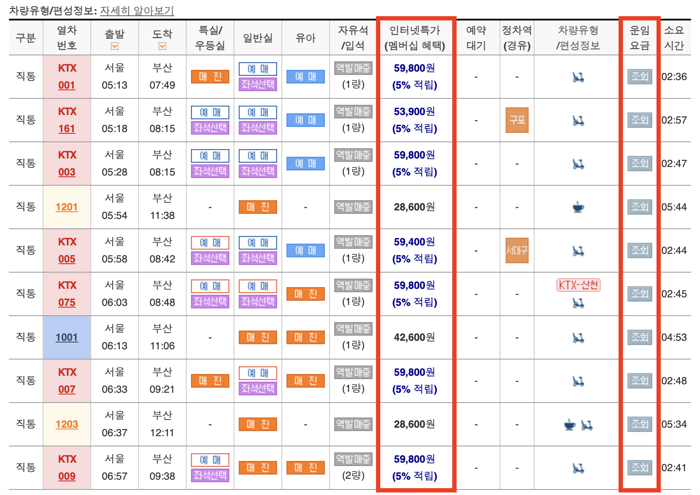700x495 pixels.
Task: Click 좌석선택 for KTX 005 특실
Action: click(210, 259)
